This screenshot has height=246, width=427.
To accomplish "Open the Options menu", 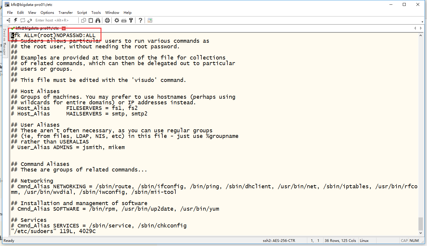I will (47, 12).
